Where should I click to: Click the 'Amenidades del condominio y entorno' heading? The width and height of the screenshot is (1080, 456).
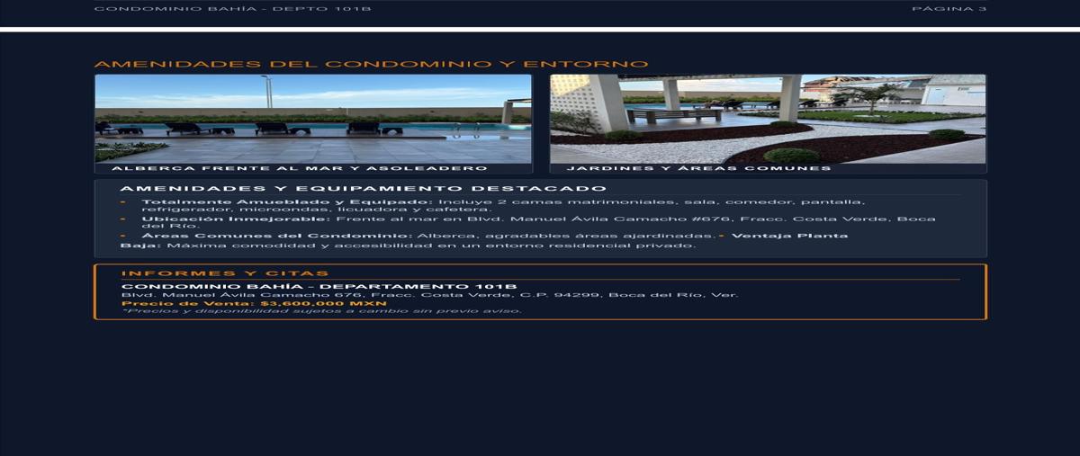(x=371, y=65)
